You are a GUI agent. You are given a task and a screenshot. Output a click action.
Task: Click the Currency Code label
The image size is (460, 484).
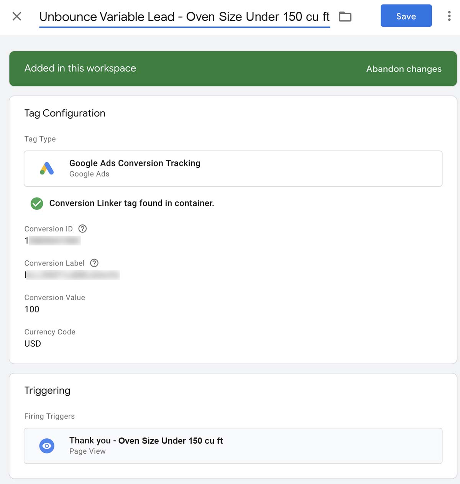tap(50, 332)
